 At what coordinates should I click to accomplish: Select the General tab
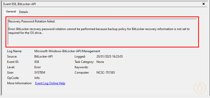tap(11, 11)
